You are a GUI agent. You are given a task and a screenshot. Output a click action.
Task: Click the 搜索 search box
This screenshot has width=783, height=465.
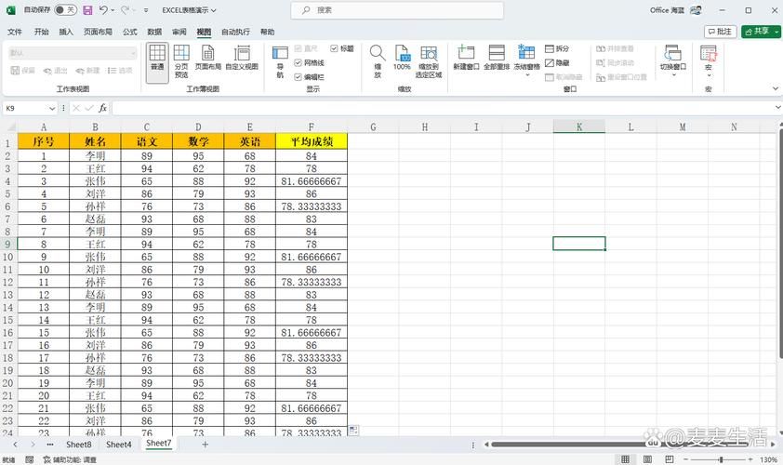click(397, 10)
